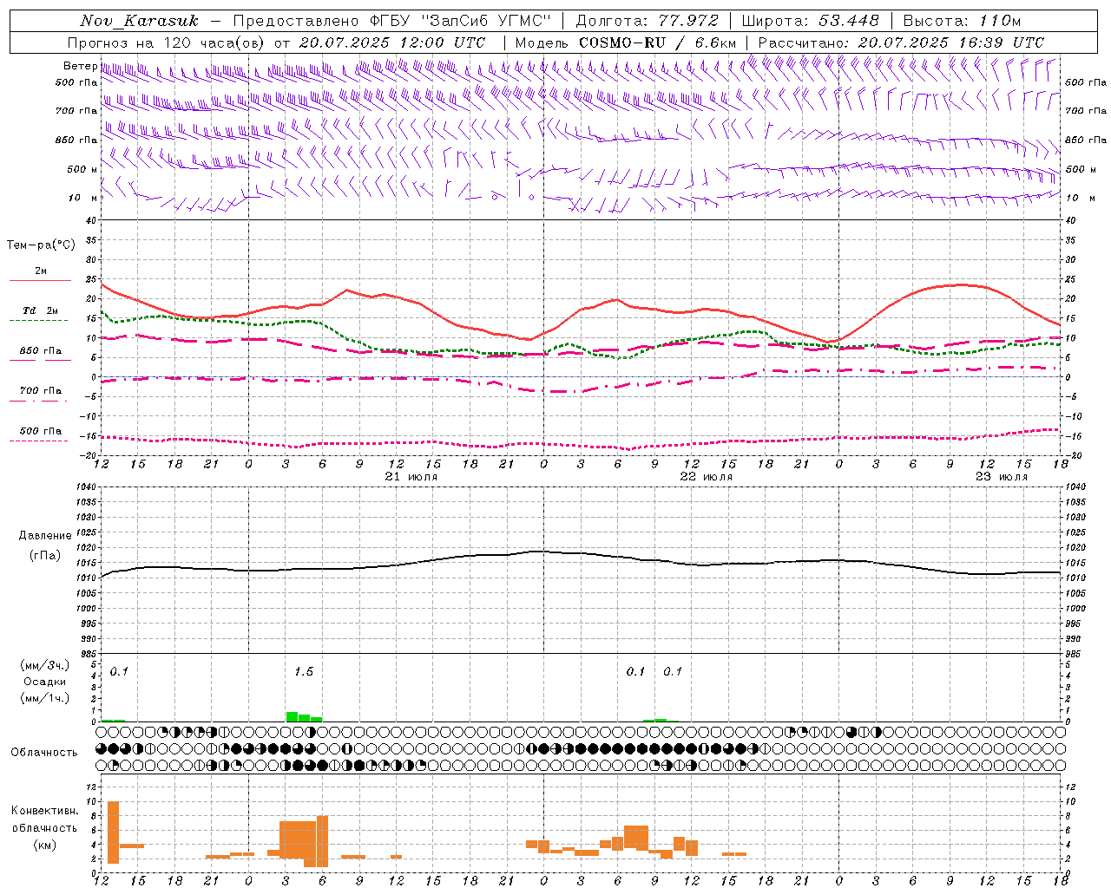Click the (мм/3ч.) precipitation unit label
Image resolution: width=1111 pixels, height=888 pixels.
(x=45, y=666)
